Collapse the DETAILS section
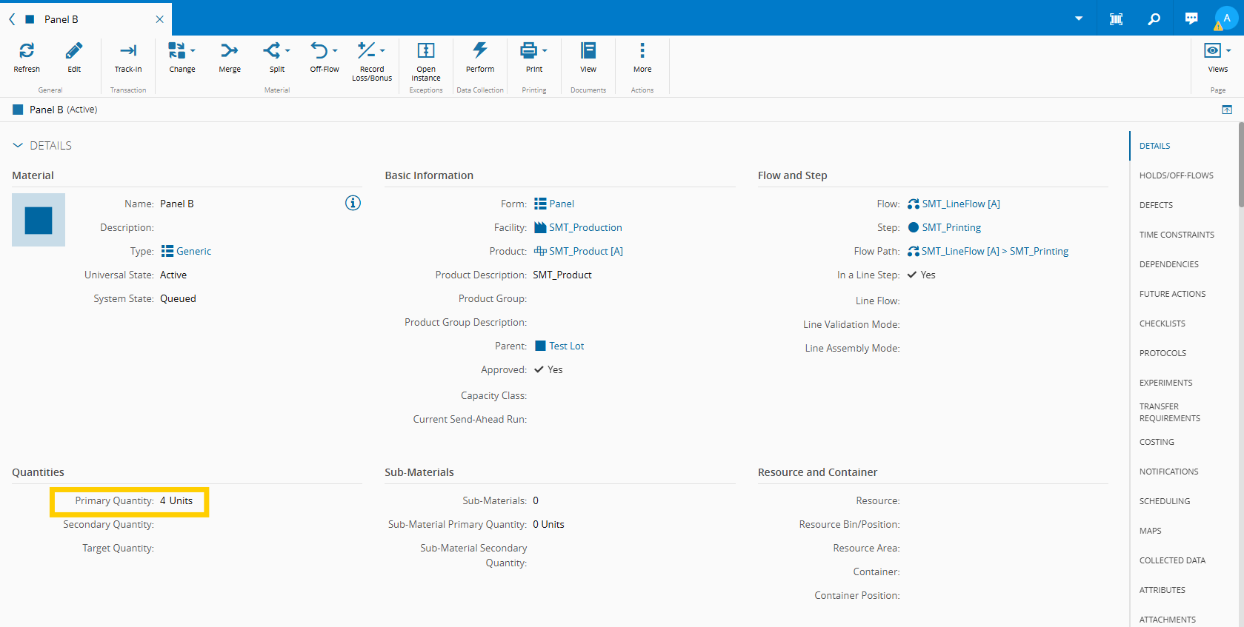The height and width of the screenshot is (627, 1244). point(18,146)
